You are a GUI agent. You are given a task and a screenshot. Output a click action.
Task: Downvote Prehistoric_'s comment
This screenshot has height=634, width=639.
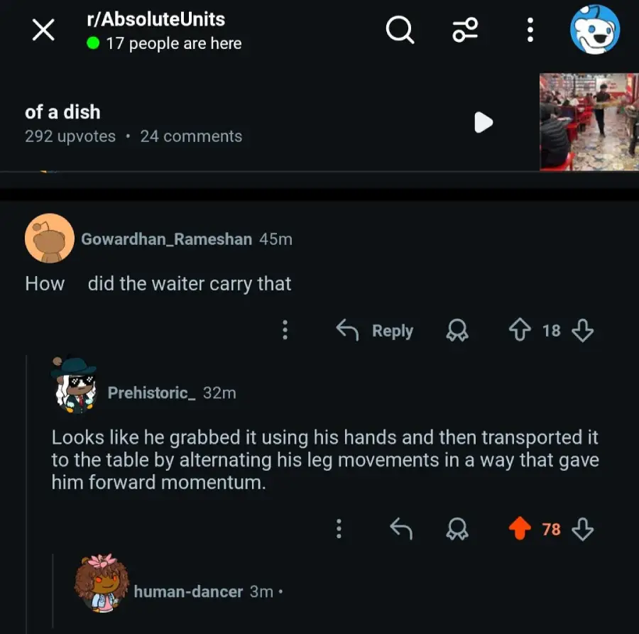582,528
